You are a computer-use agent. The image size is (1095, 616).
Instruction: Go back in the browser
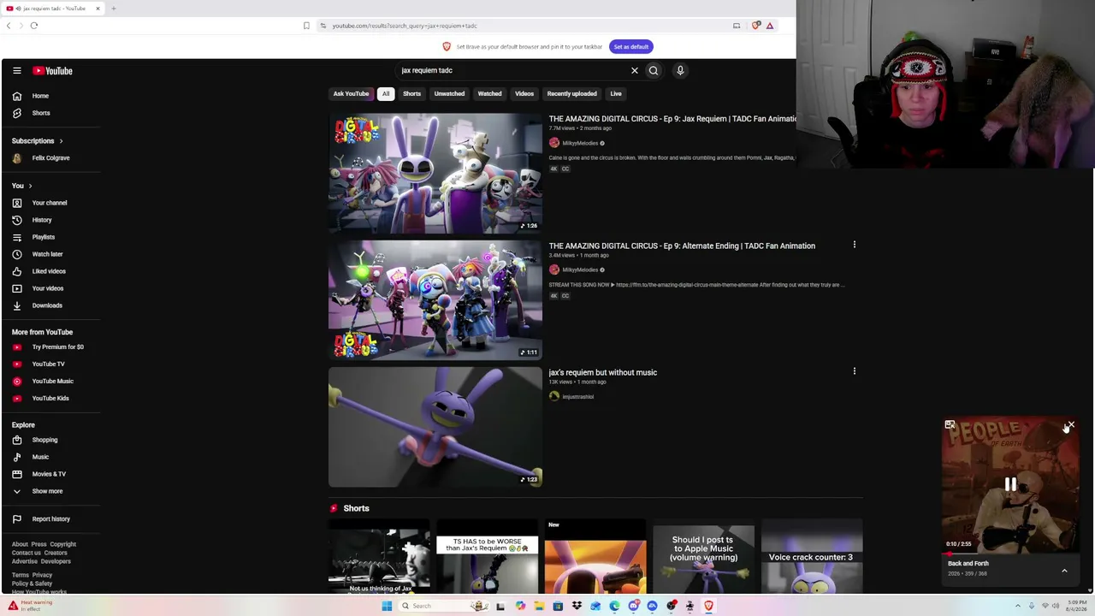[x=9, y=26]
